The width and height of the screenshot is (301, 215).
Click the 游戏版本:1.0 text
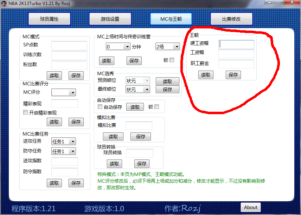(104, 208)
